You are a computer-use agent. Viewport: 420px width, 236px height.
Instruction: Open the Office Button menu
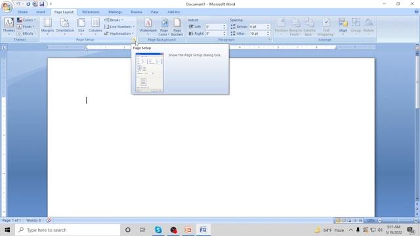point(7,7)
